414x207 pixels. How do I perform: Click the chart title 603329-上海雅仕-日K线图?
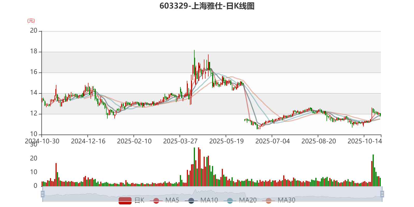tap(207, 6)
